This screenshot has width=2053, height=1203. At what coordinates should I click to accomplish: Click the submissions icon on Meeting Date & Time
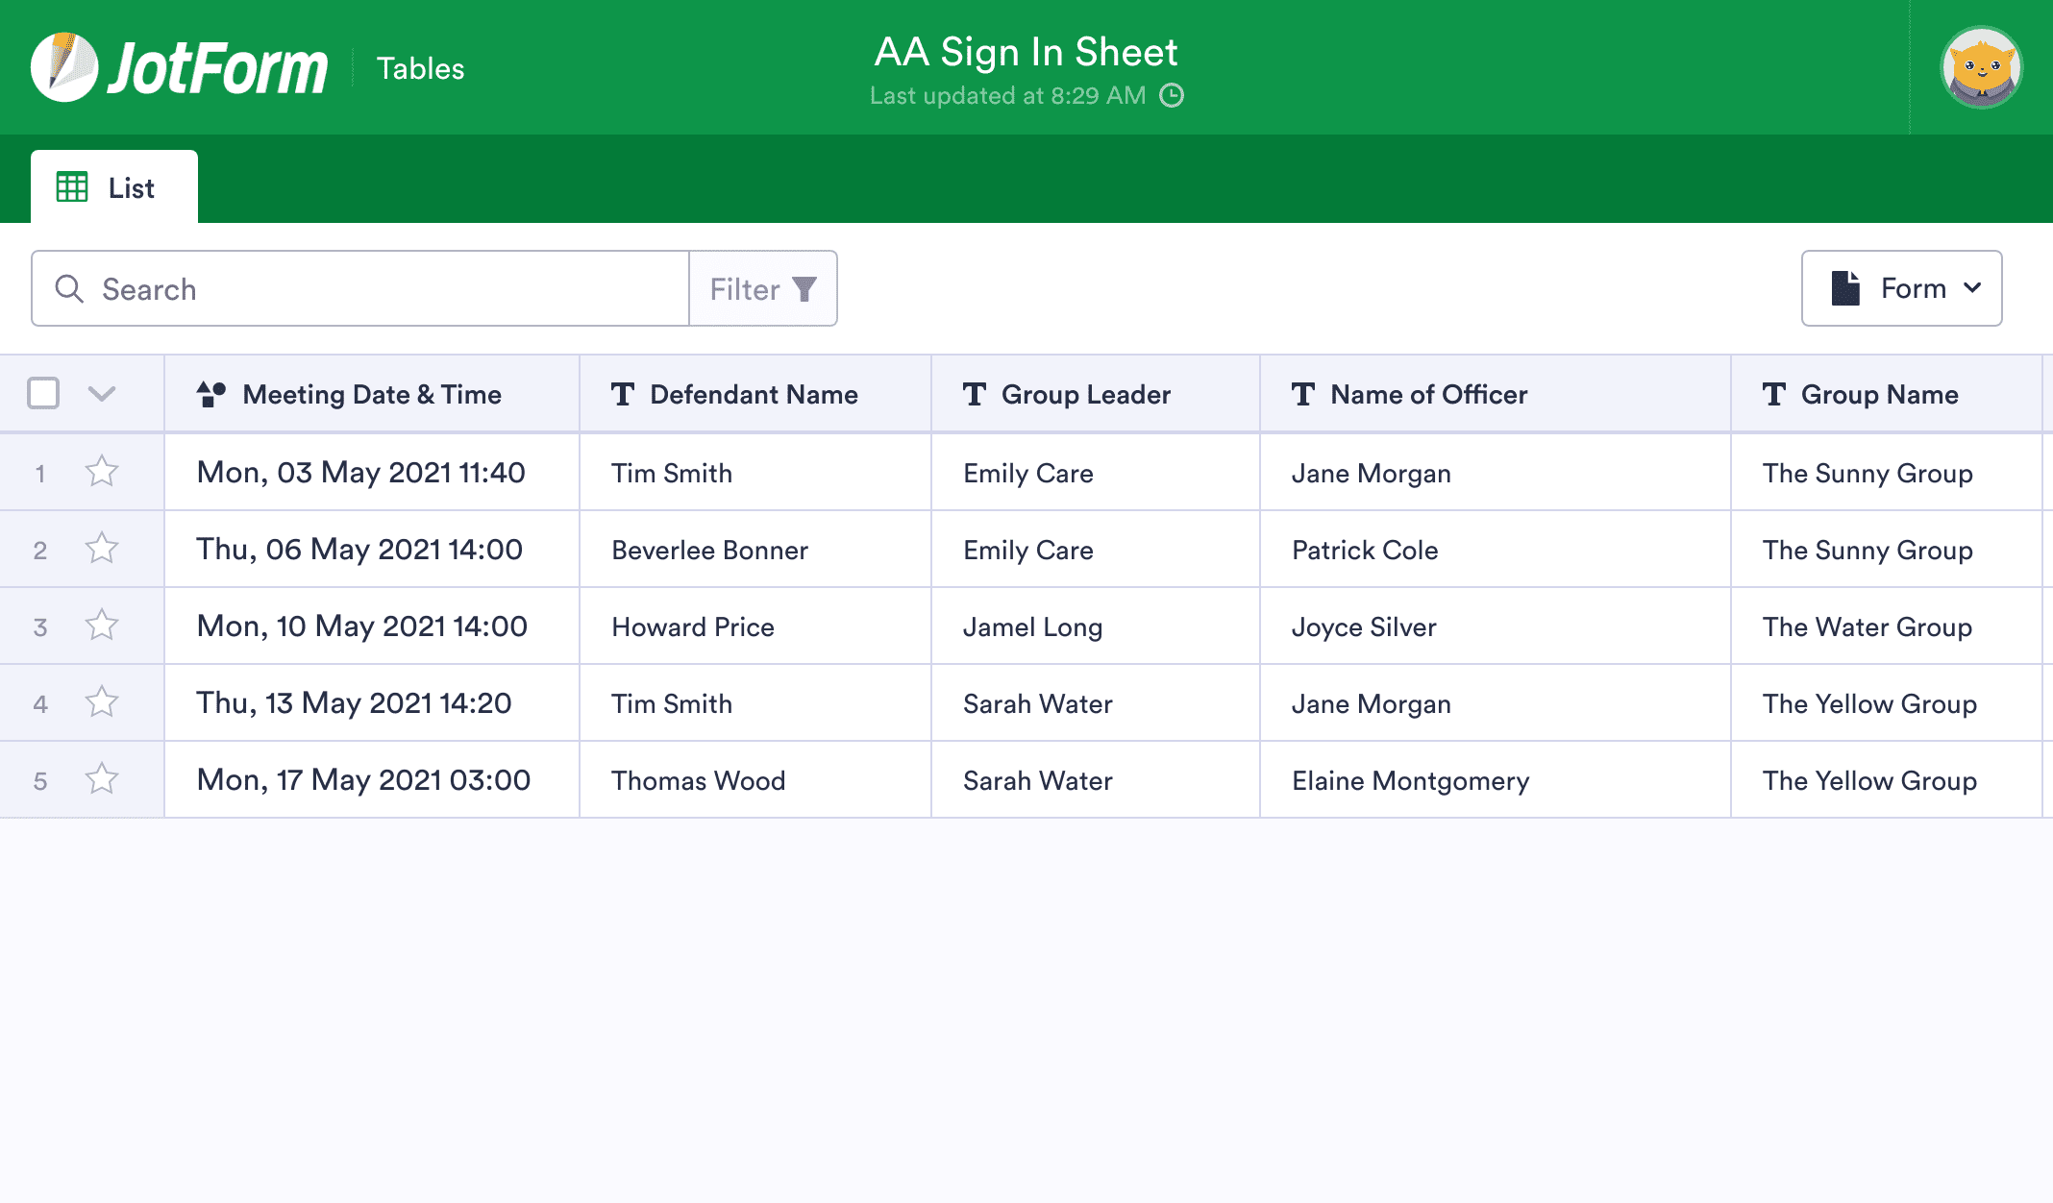[210, 392]
